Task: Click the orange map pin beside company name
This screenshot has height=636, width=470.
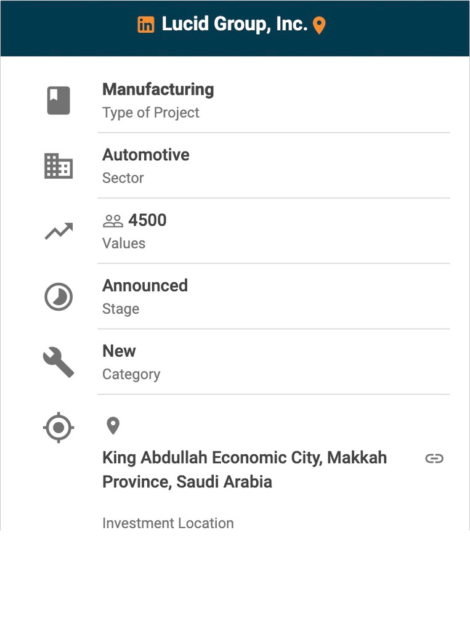Action: point(319,26)
